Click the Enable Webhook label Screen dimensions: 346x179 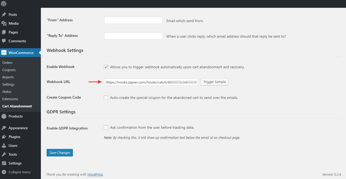(60, 67)
